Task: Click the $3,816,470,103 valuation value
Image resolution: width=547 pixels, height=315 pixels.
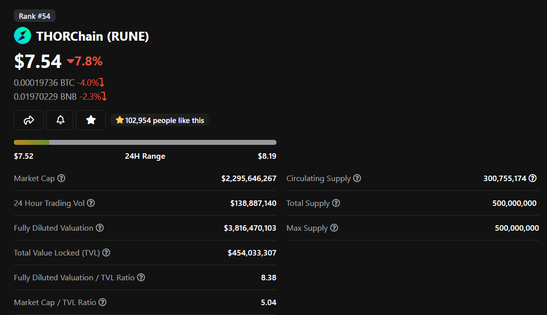Action: [x=250, y=228]
